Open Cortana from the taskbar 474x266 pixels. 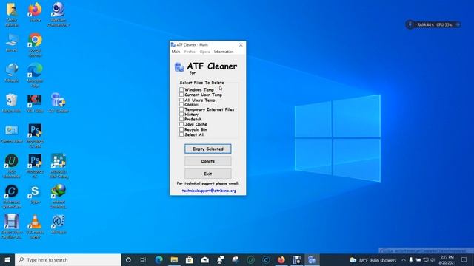pyautogui.click(x=128, y=259)
